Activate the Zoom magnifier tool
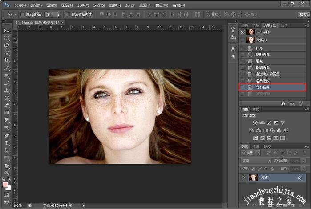 tap(7, 173)
